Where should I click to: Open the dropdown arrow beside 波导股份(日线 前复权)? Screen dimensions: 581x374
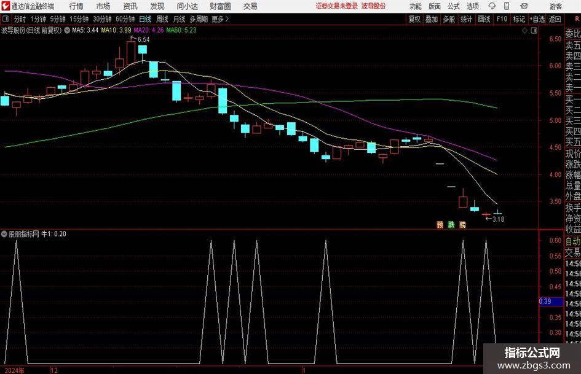point(67,30)
